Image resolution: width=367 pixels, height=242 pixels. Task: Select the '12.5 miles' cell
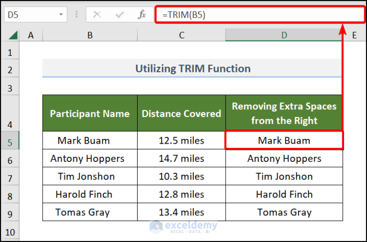182,140
